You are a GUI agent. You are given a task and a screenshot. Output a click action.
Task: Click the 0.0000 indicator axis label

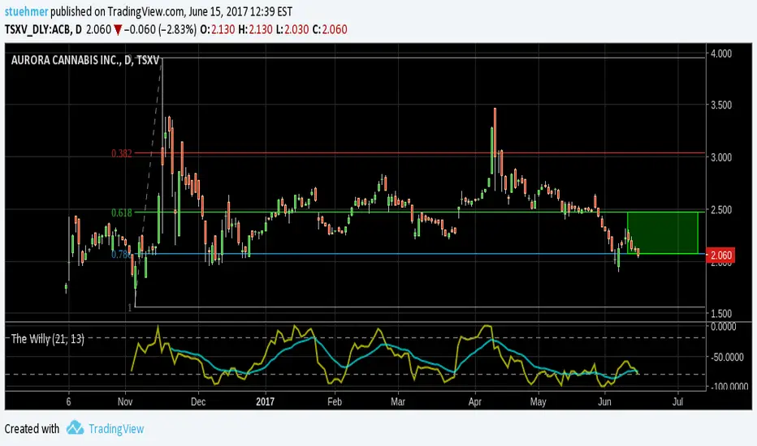pyautogui.click(x=723, y=327)
